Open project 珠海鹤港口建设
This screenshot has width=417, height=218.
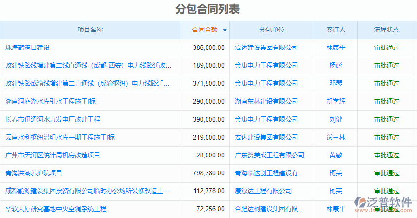pos(28,48)
